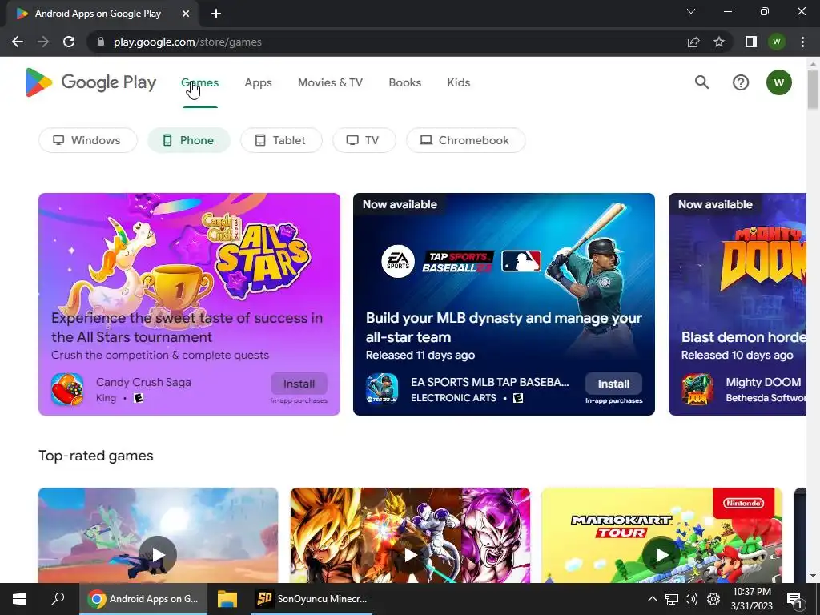This screenshot has height=615, width=820.
Task: Play the Mario Kart Tour trailer video
Action: (661, 554)
